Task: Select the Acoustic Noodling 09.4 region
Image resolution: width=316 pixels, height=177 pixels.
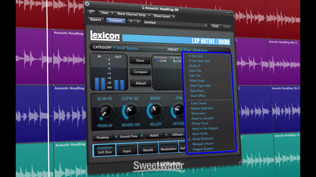Action: pyautogui.click(x=284, y=62)
